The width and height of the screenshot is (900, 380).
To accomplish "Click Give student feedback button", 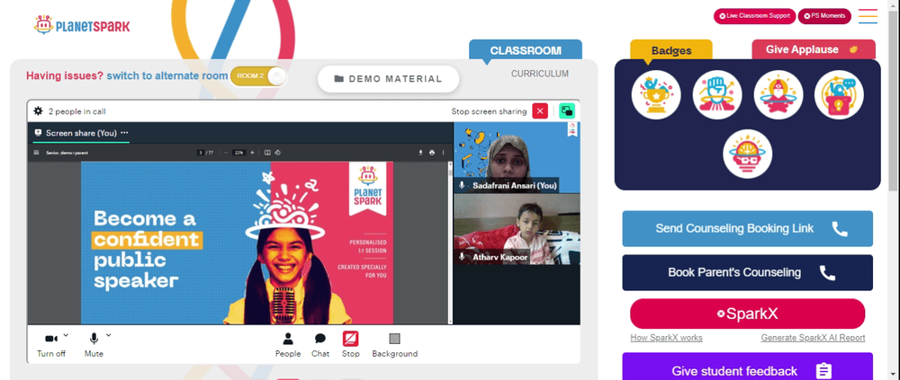I will pyautogui.click(x=747, y=367).
